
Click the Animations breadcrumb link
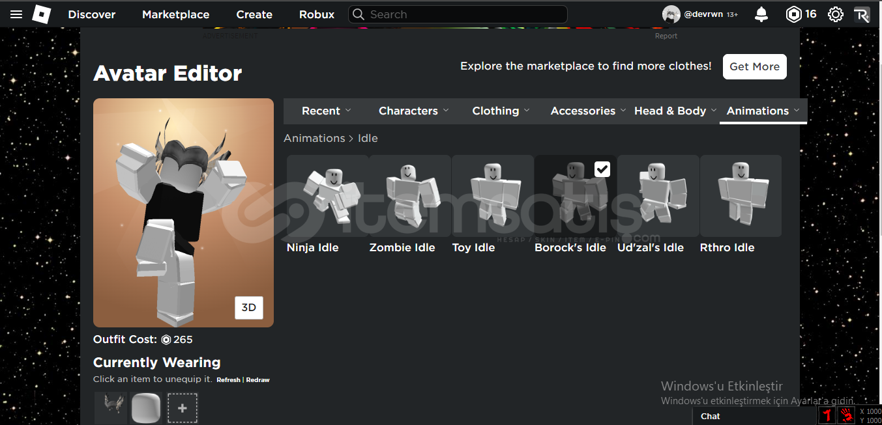314,138
